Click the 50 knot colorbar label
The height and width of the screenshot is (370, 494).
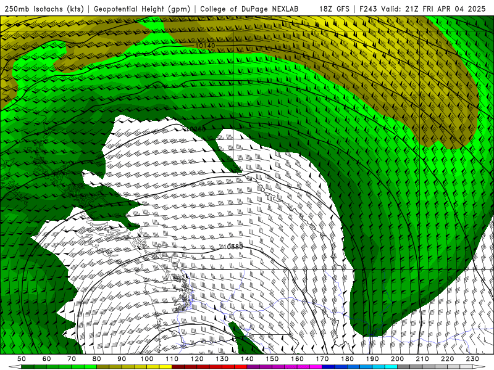(22, 359)
